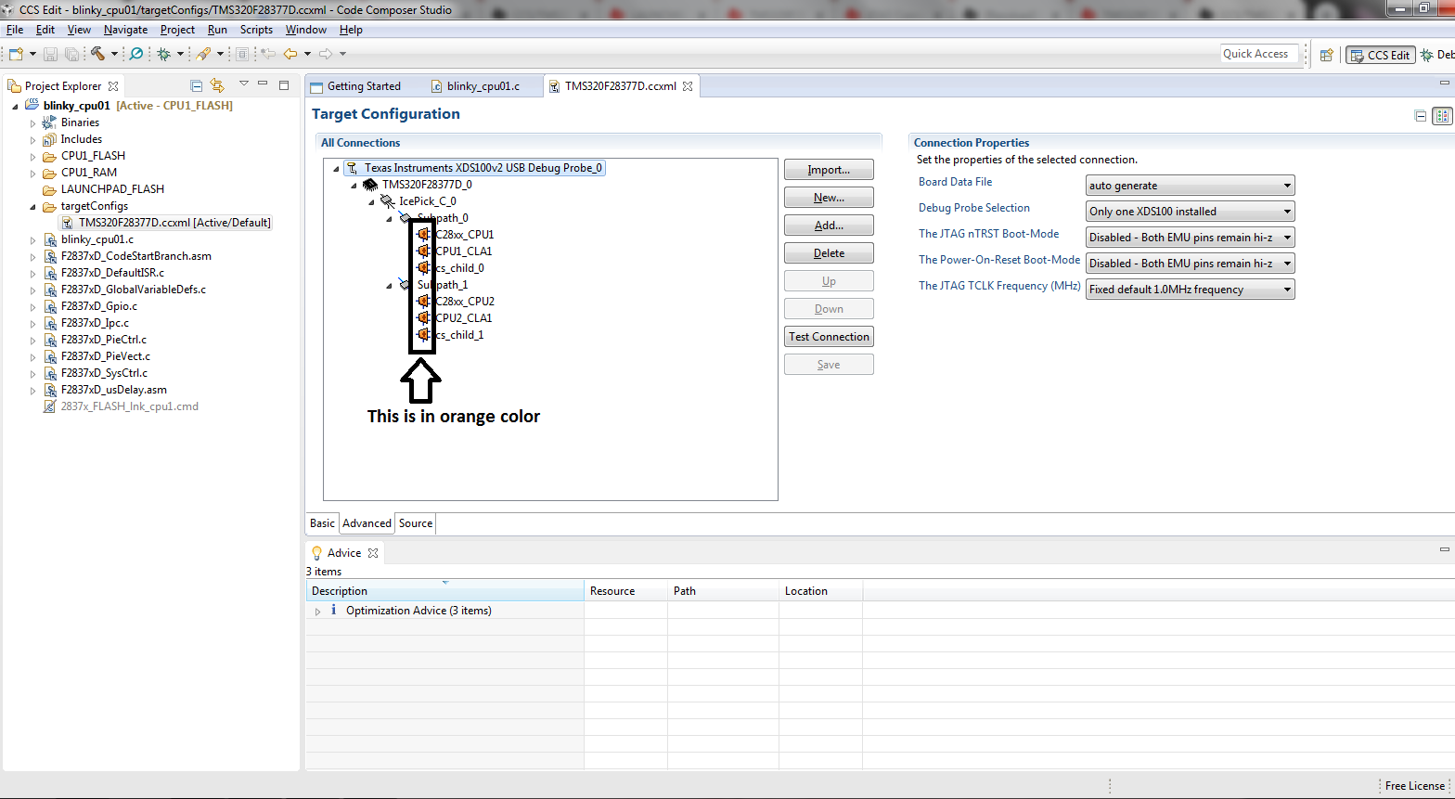Image resolution: width=1455 pixels, height=799 pixels.
Task: Toggle the properties layout icon top right
Action: (1441, 116)
